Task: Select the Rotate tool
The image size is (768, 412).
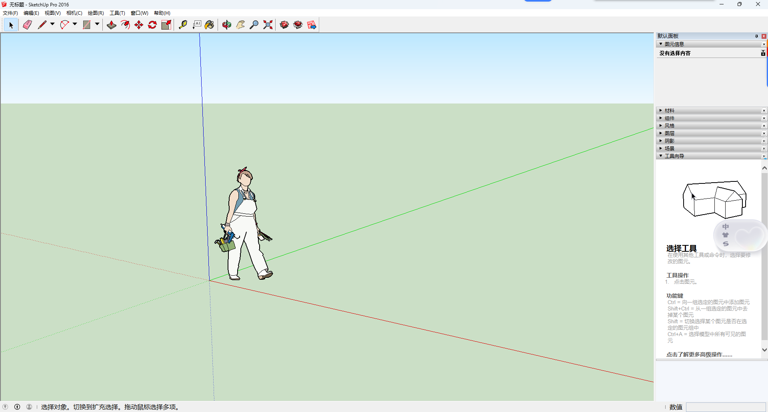Action: point(152,24)
